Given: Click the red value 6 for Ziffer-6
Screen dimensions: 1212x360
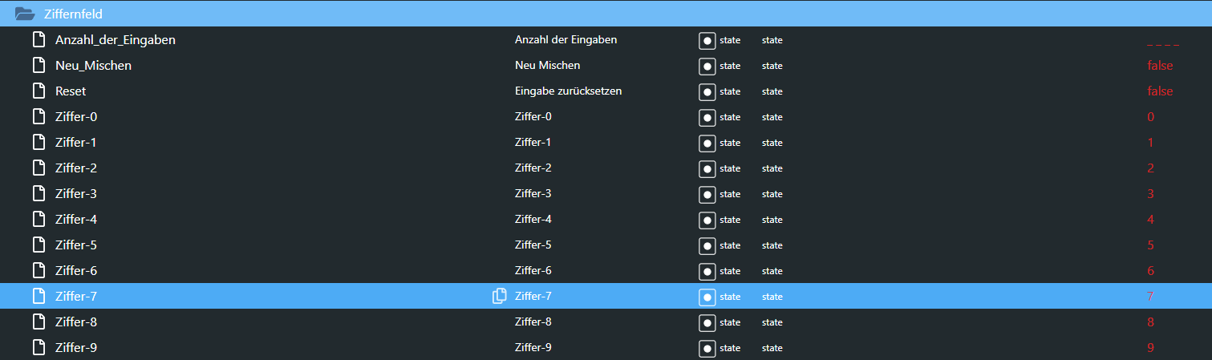Looking at the screenshot, I should pyautogui.click(x=1150, y=271).
